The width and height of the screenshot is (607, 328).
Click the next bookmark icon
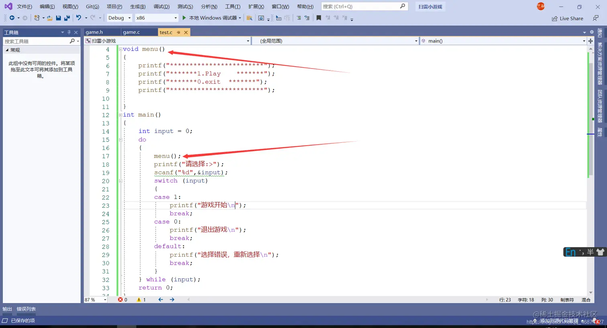pos(336,18)
